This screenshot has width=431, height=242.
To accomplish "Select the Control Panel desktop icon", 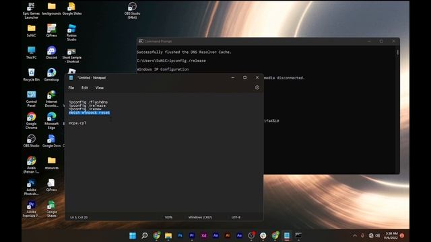I will 31,99.
